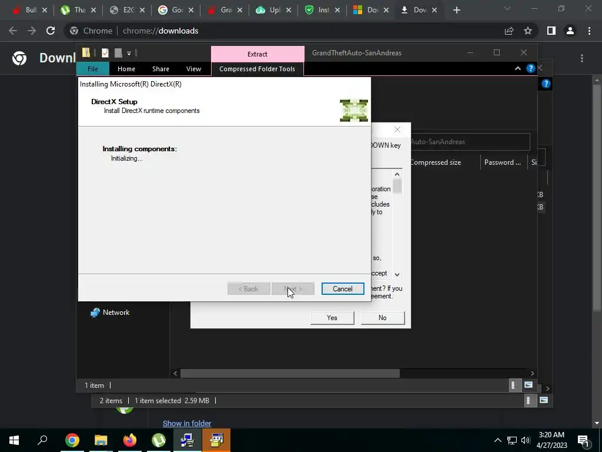Close the license agreement dialog
Image resolution: width=602 pixels, height=452 pixels.
click(397, 130)
